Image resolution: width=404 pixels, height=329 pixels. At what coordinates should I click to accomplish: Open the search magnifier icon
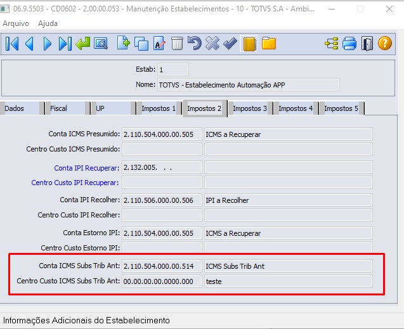(101, 44)
